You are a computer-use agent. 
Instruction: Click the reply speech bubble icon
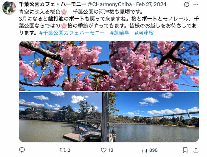click(22, 150)
